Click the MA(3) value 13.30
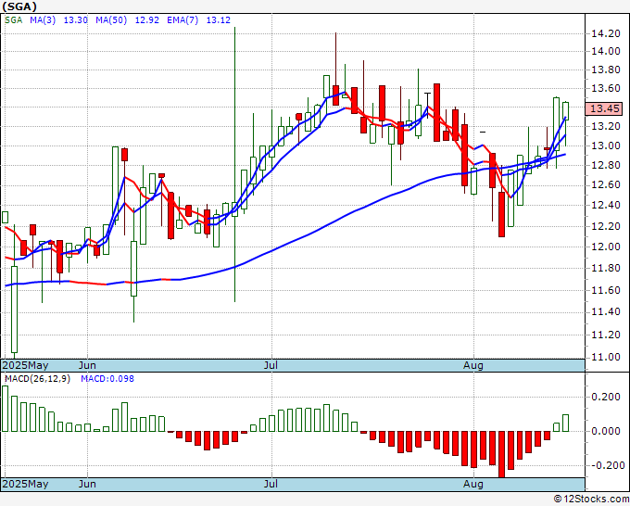 (x=76, y=20)
